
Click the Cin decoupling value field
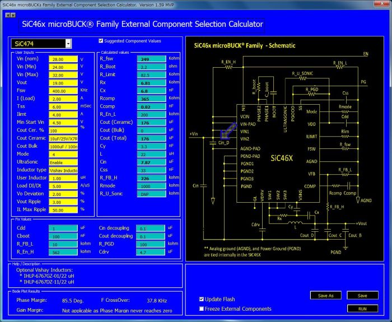click(x=151, y=228)
